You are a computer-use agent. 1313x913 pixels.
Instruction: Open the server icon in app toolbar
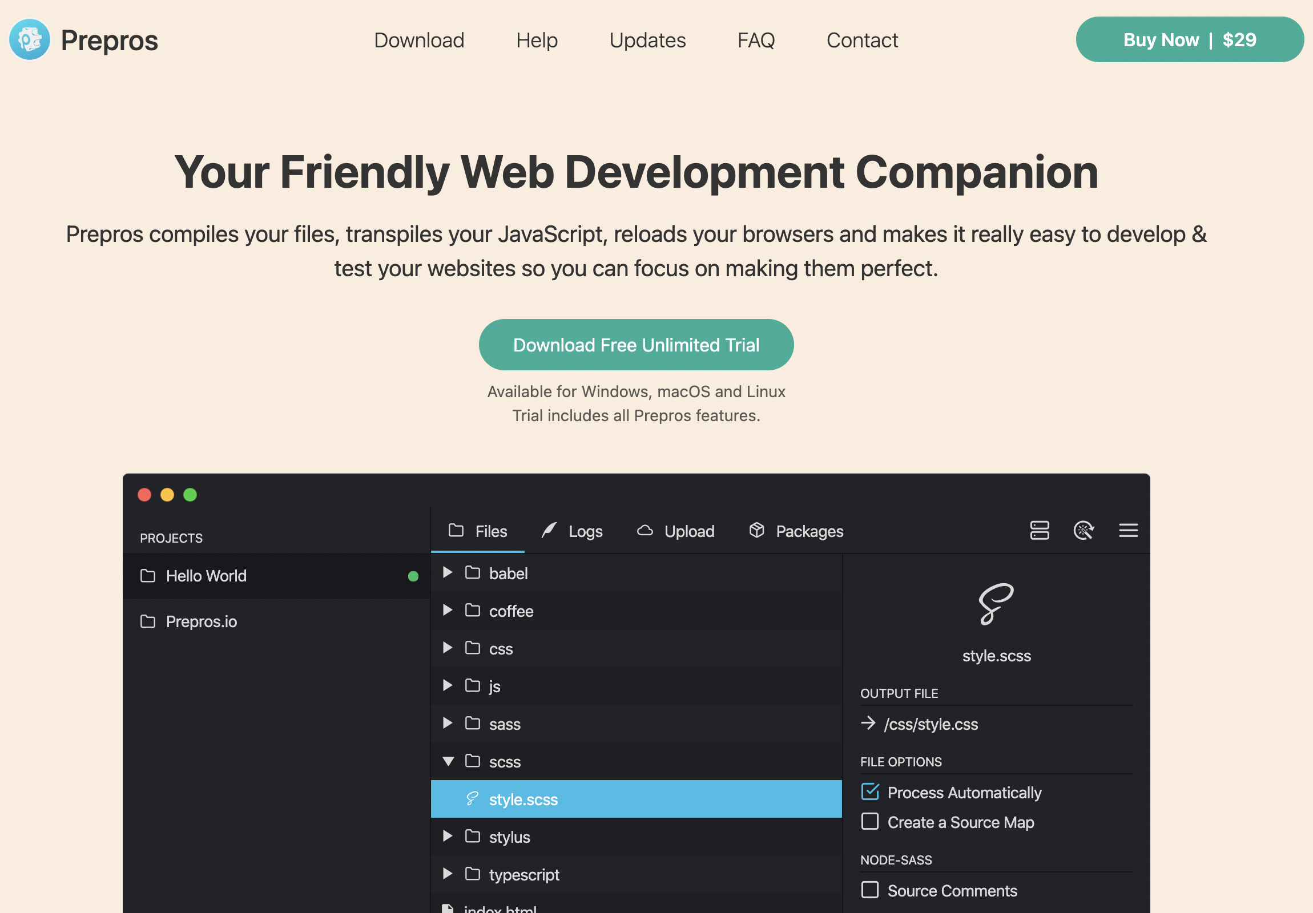[x=1039, y=531]
